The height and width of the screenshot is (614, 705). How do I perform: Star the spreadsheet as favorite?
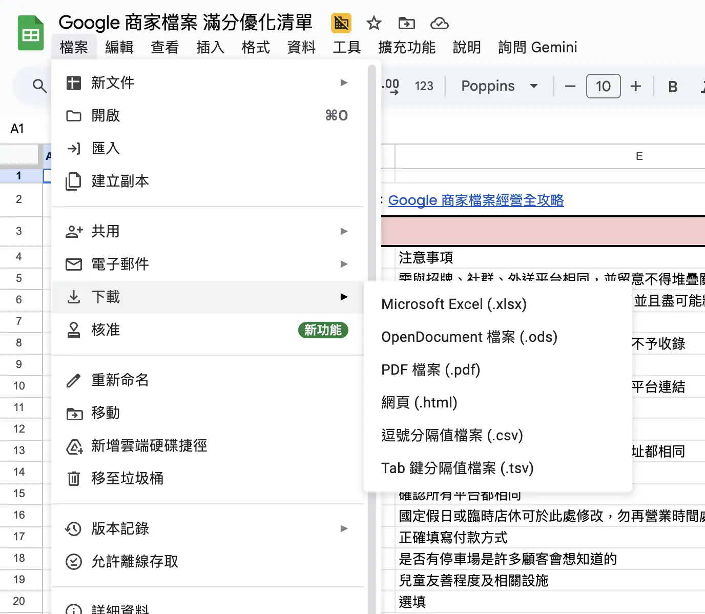point(374,23)
